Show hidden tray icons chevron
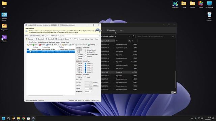 click(192, 118)
